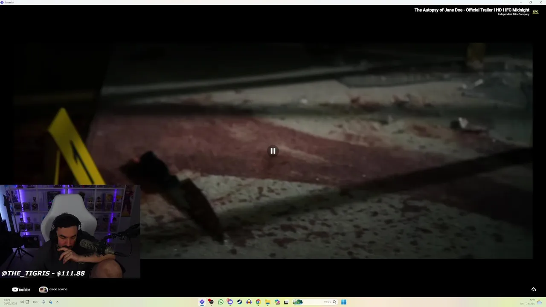546x307 pixels.
Task: Close the Stremio window
Action: [541, 2]
